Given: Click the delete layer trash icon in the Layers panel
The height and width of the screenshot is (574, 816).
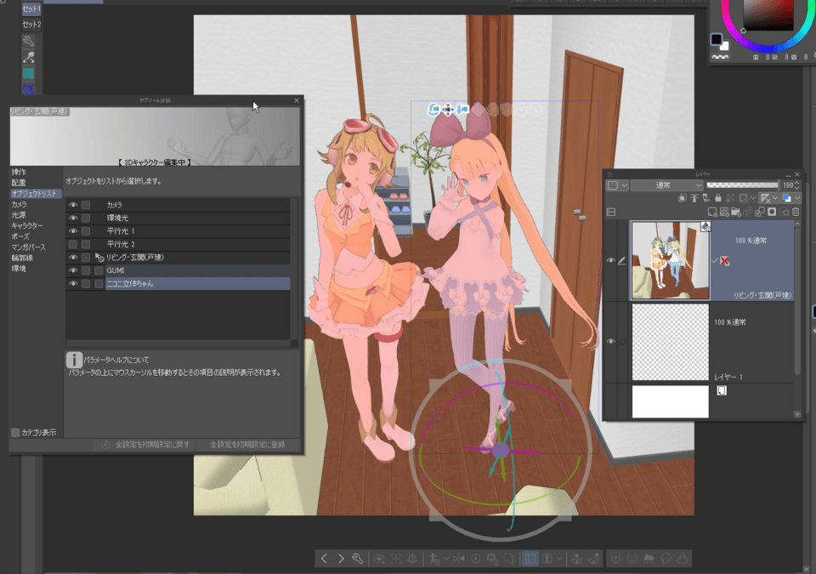Looking at the screenshot, I should [796, 213].
